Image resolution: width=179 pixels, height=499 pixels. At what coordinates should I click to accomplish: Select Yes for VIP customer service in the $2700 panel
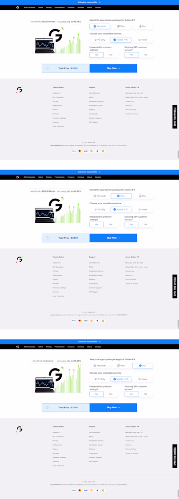pyautogui.click(x=131, y=394)
